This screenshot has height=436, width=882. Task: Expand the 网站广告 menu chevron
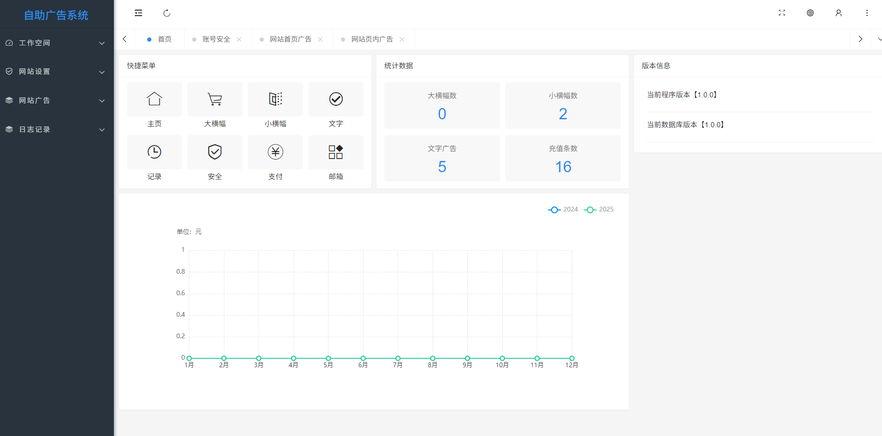coord(102,101)
